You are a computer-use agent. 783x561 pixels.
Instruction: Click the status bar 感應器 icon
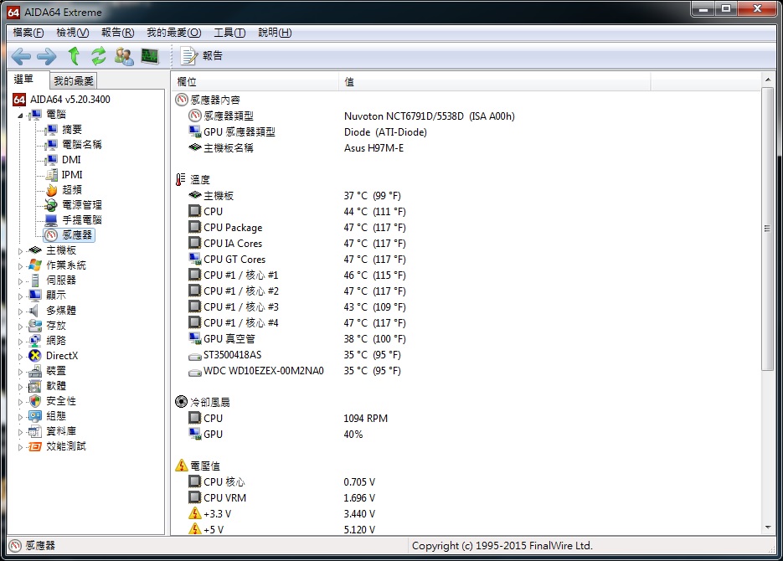(15, 546)
